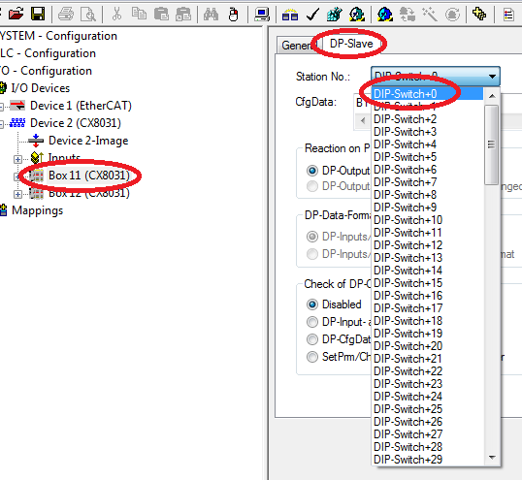Click the greyed Reload I/O Devices icon
Screen dimensions: 522x480
[x=408, y=15]
